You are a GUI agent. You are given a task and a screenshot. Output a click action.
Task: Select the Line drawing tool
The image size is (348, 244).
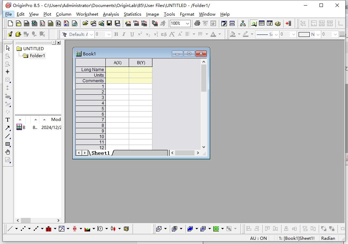tap(8, 136)
